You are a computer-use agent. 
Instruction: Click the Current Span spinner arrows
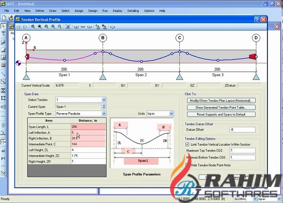[104, 106]
